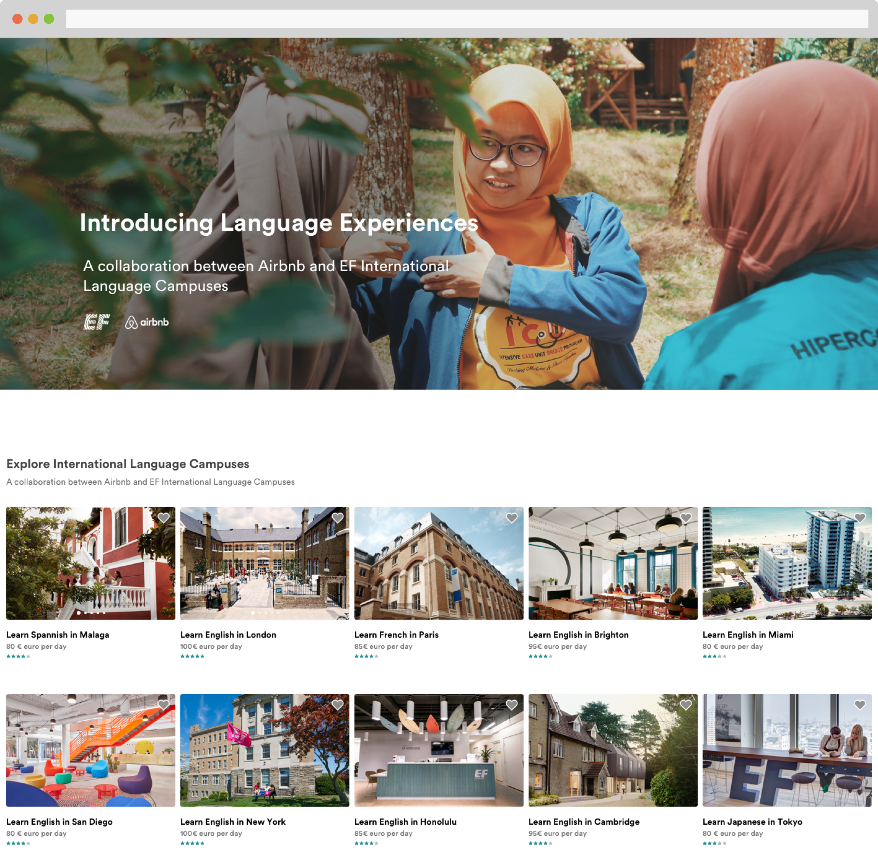Click the star rating under Honolulu listing
This screenshot has height=864, width=878.
pos(366,843)
